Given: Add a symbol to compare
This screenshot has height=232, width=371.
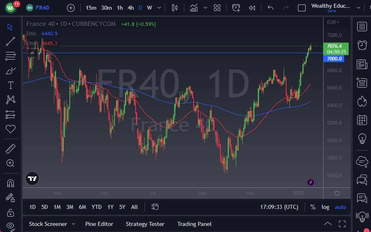Looking at the screenshot, I should coord(71,8).
